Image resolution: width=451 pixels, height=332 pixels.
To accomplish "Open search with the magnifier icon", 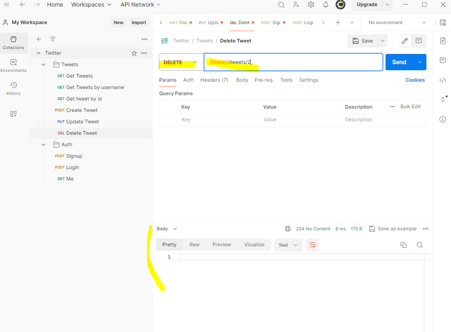I will (281, 4).
